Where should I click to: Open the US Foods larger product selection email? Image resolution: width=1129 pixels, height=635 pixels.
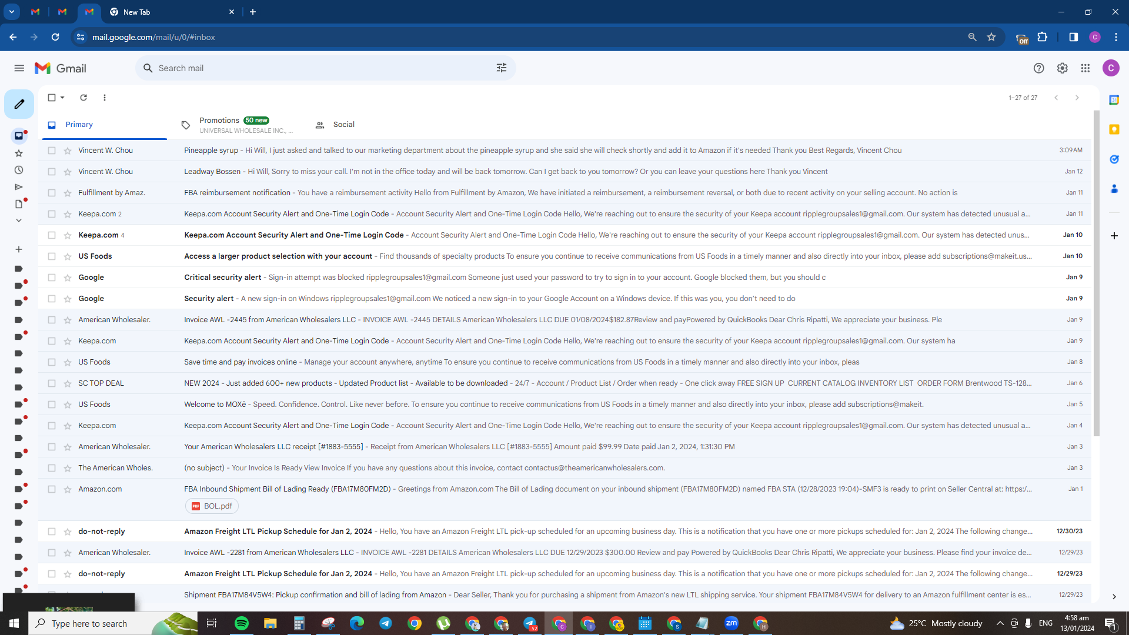tap(565, 256)
